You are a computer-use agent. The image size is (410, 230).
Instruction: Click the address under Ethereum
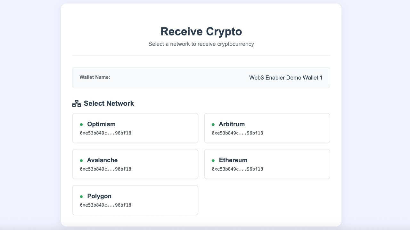[237, 169]
